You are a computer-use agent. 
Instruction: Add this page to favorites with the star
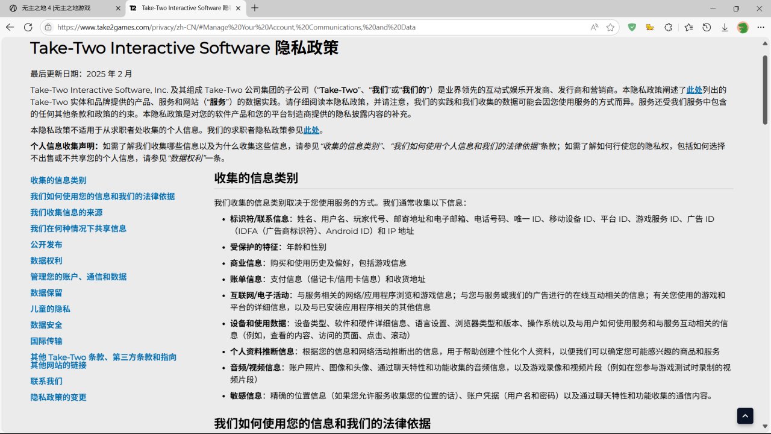click(610, 27)
